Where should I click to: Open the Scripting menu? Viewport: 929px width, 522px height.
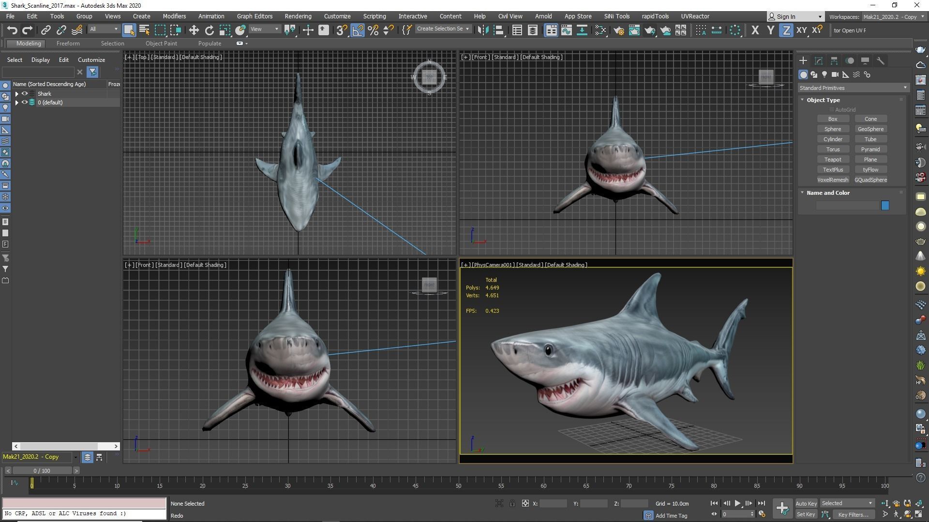coord(375,16)
